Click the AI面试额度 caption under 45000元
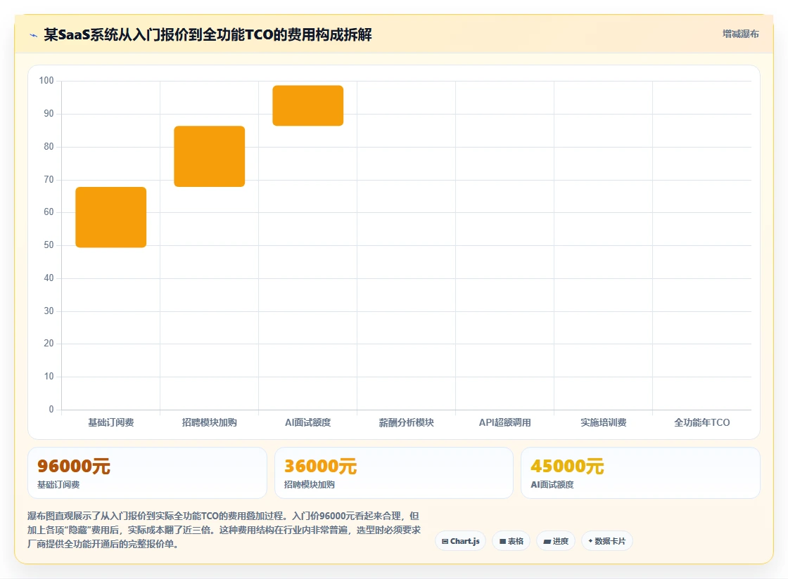 pos(552,485)
